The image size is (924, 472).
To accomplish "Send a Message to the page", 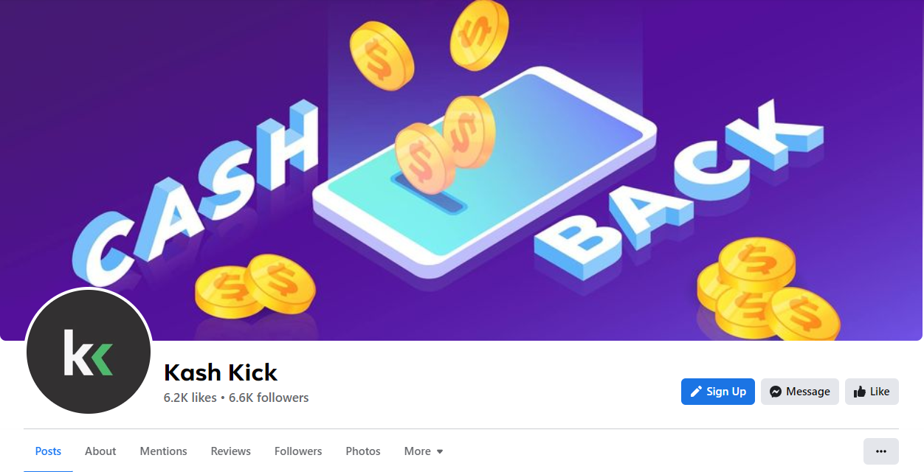I will 800,392.
